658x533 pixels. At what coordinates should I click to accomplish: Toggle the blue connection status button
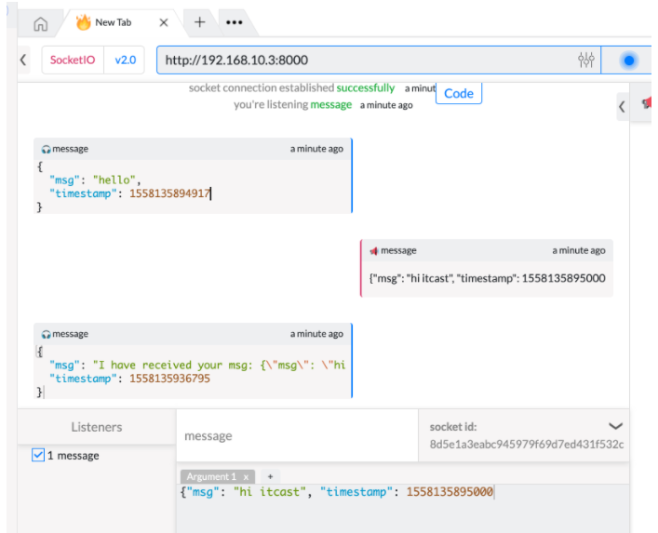(x=628, y=60)
